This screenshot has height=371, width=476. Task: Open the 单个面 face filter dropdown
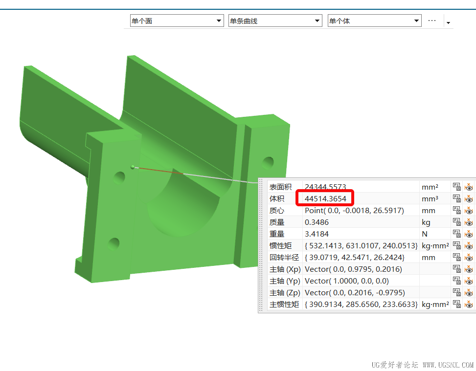point(177,21)
